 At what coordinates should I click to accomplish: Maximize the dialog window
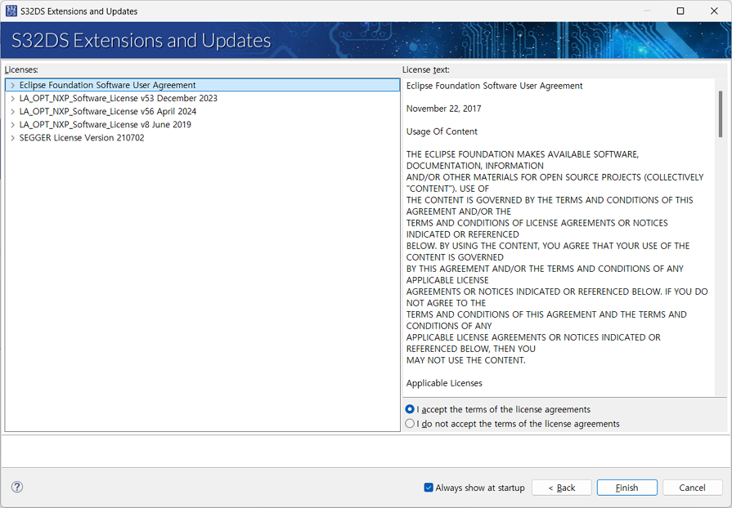coord(680,11)
